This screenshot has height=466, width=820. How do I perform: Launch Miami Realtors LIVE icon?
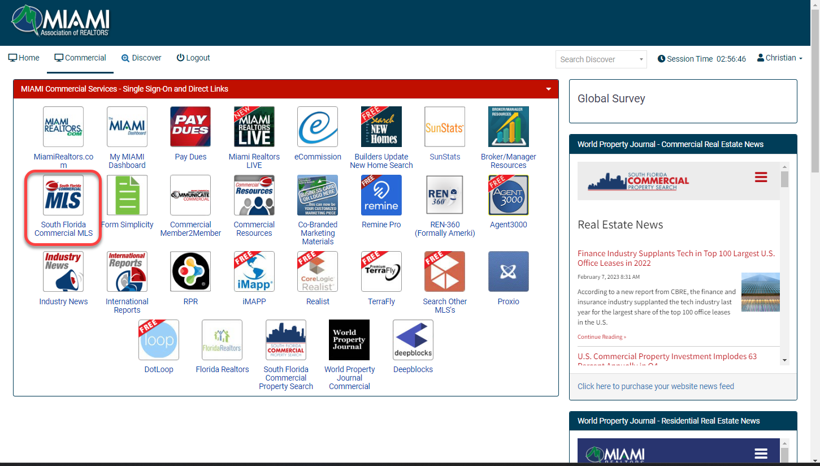254,127
